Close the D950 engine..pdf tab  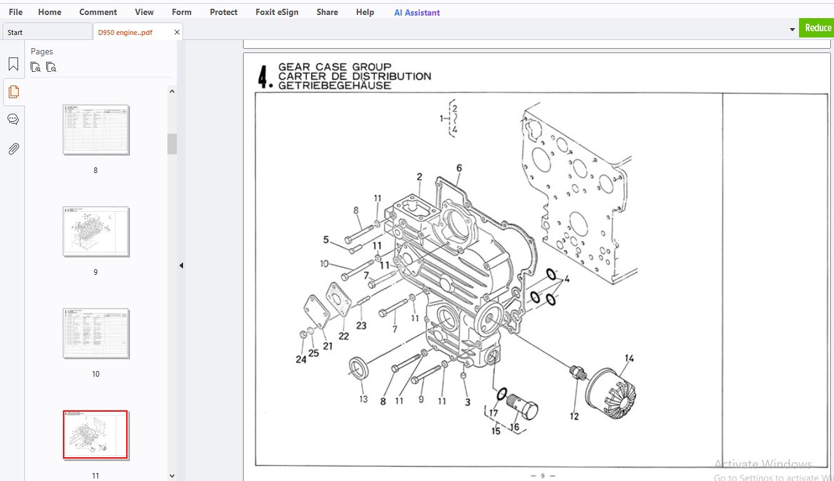coord(177,32)
